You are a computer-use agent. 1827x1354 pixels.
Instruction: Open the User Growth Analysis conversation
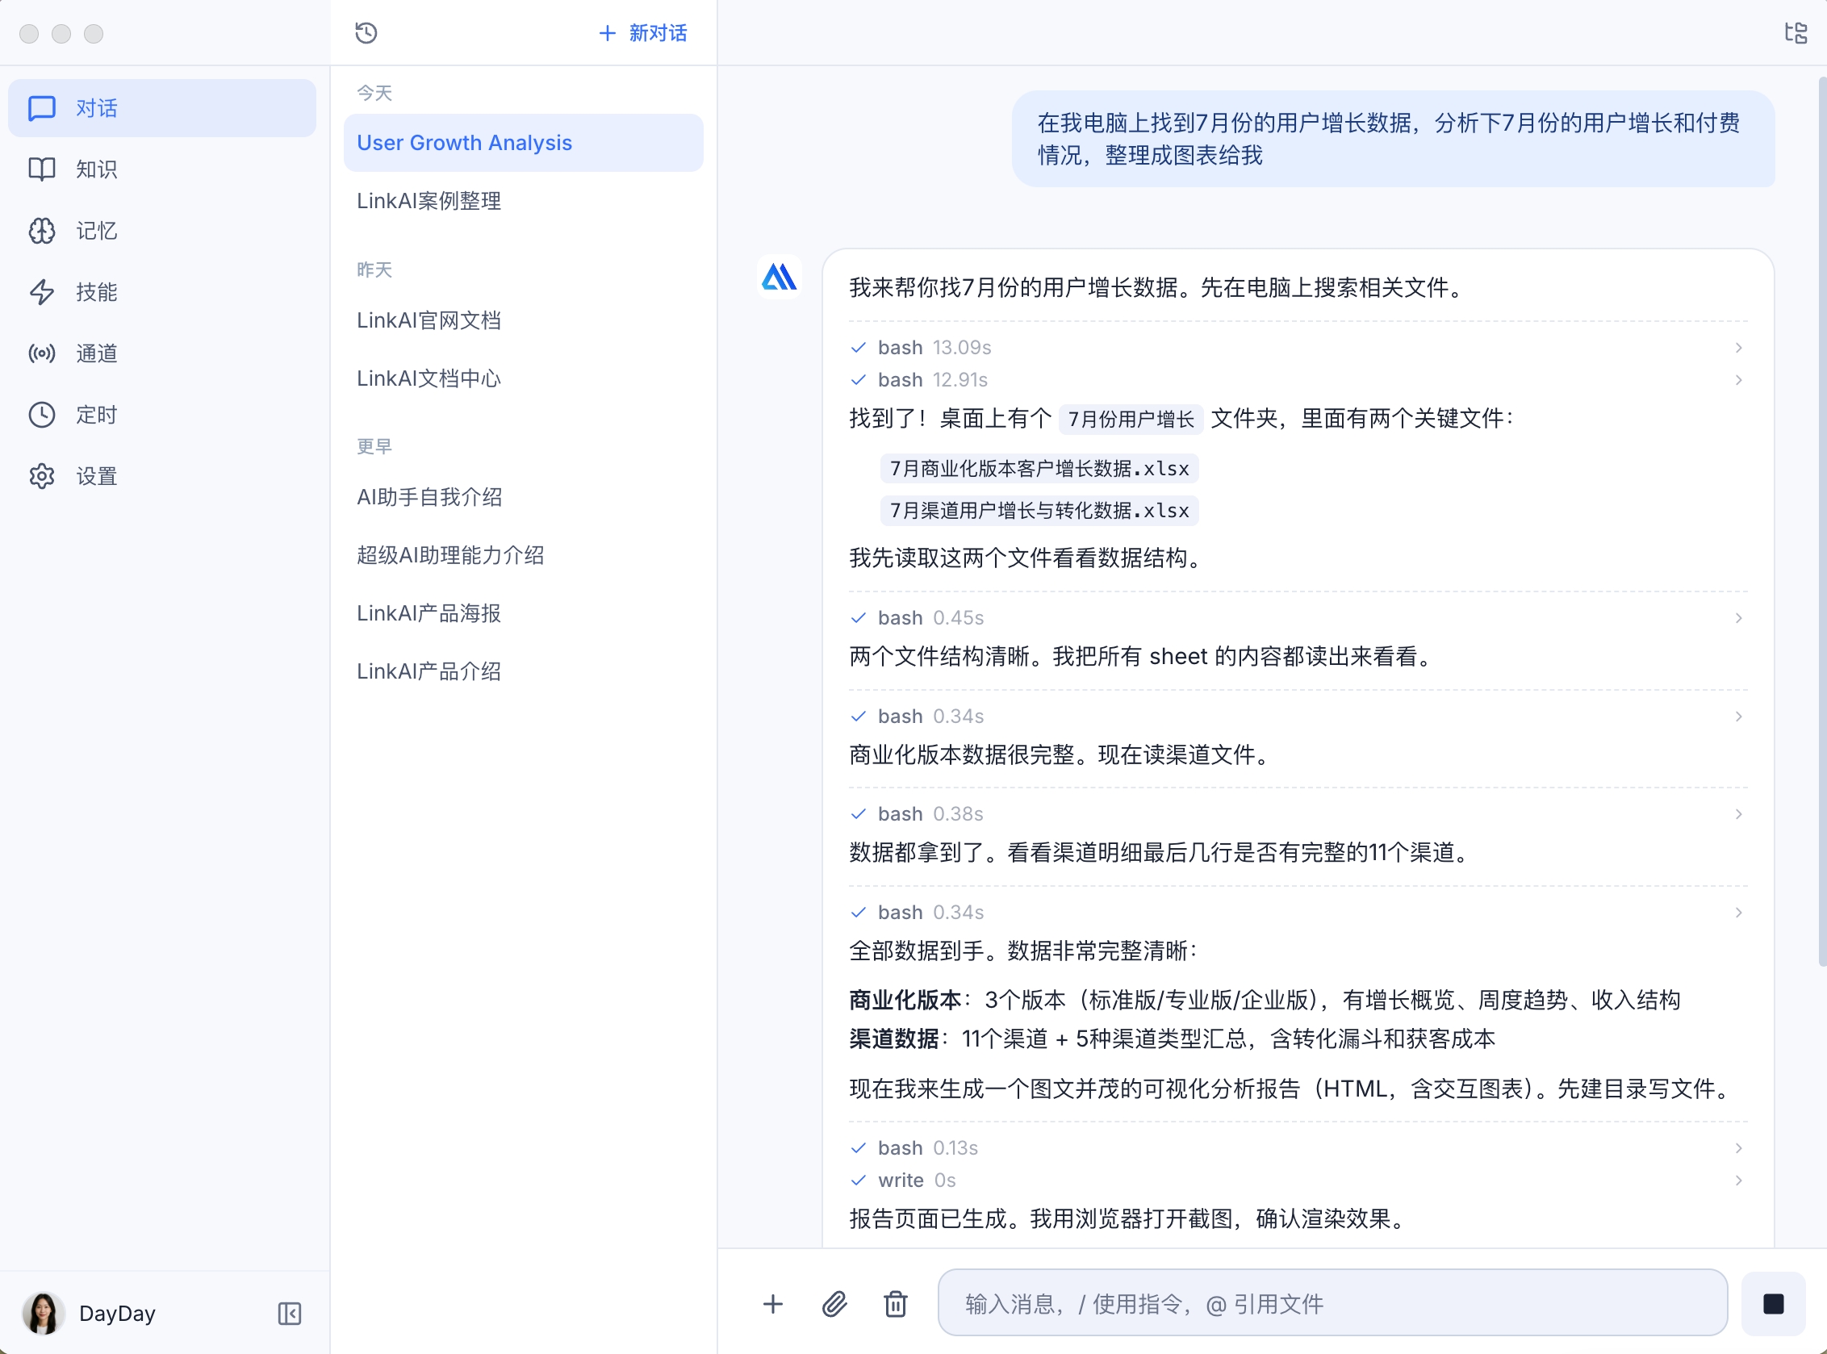(523, 143)
